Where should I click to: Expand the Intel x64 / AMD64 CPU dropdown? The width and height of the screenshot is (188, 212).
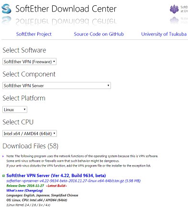30,134
